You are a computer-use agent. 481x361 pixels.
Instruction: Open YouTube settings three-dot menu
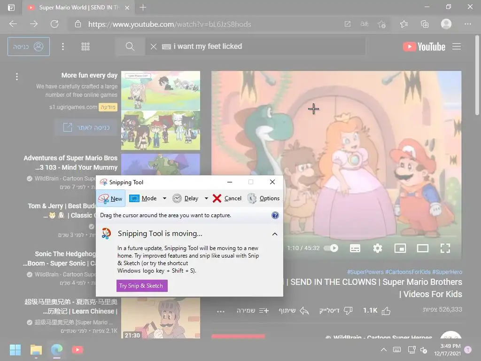(63, 47)
